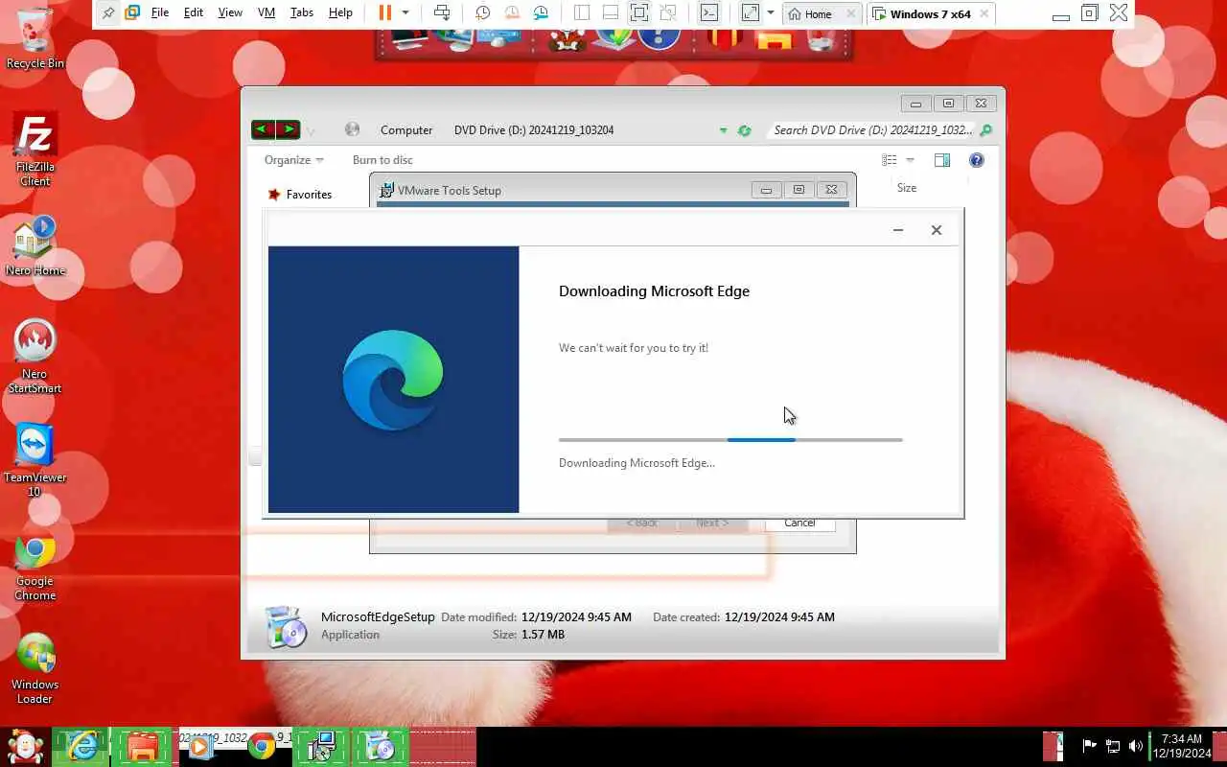
Task: Click the Edge download progress bar
Action: 730,440
